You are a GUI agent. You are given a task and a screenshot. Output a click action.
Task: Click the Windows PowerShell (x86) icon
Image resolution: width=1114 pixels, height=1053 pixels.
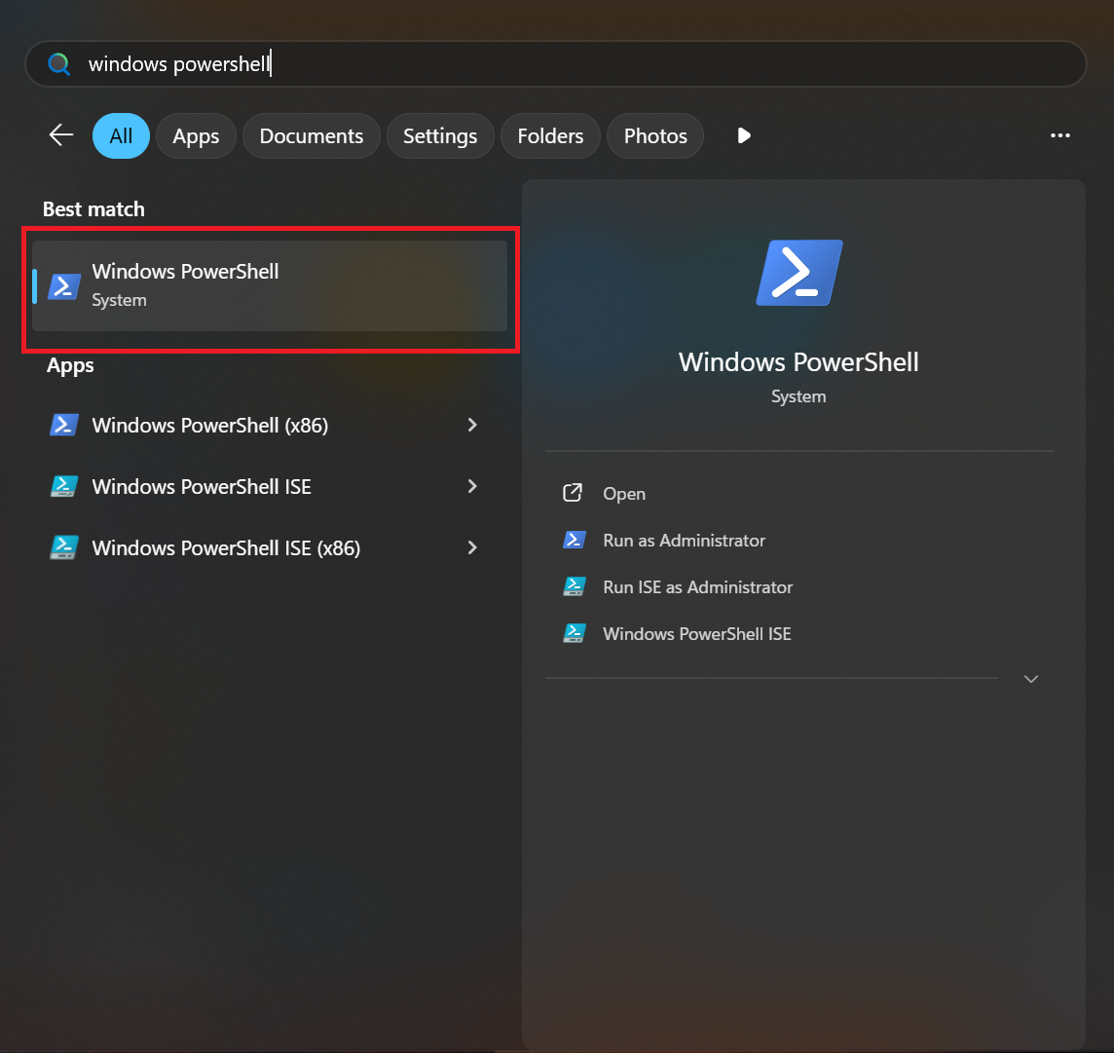64,426
